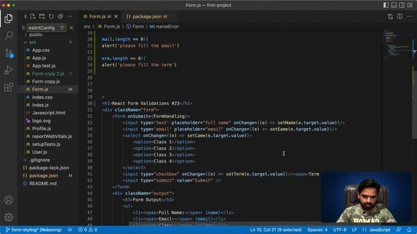Image resolution: width=417 pixels, height=234 pixels.
Task: Toggle the primary side bar layout
Action: click(x=386, y=5)
